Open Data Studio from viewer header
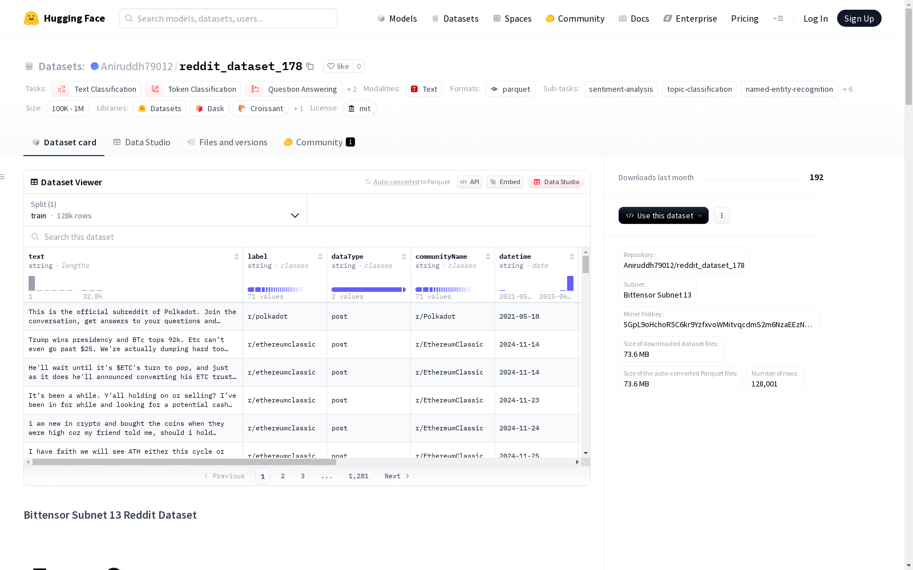Viewport: 913px width, 570px height. [556, 182]
